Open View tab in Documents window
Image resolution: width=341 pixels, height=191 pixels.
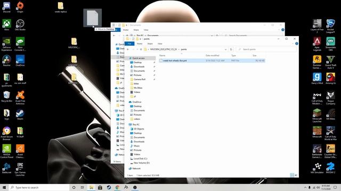click(146, 30)
